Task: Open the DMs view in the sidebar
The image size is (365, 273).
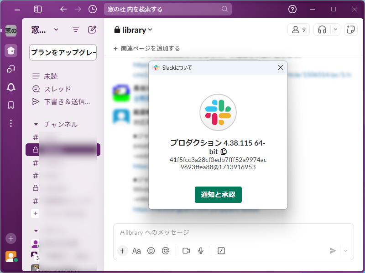Action: pyautogui.click(x=10, y=69)
